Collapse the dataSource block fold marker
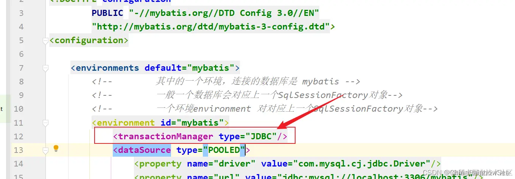The width and height of the screenshot is (515, 179). pos(46,150)
